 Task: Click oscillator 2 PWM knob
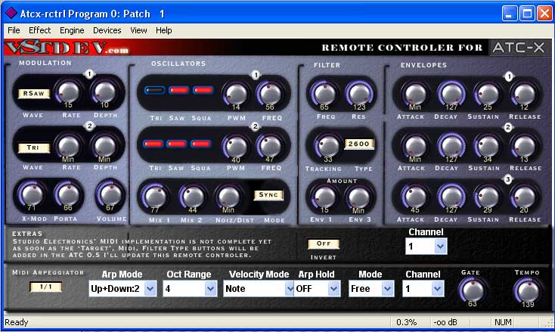tap(236, 147)
